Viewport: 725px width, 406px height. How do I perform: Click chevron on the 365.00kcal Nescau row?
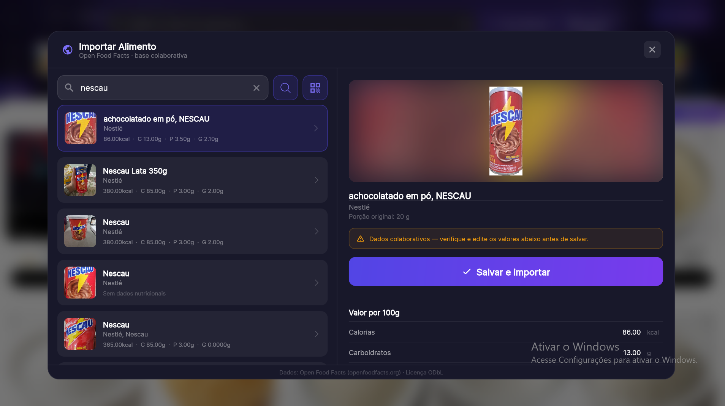pyautogui.click(x=317, y=334)
